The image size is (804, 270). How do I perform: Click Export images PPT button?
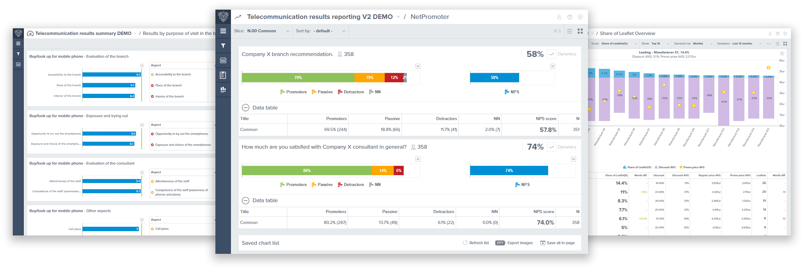514,243
